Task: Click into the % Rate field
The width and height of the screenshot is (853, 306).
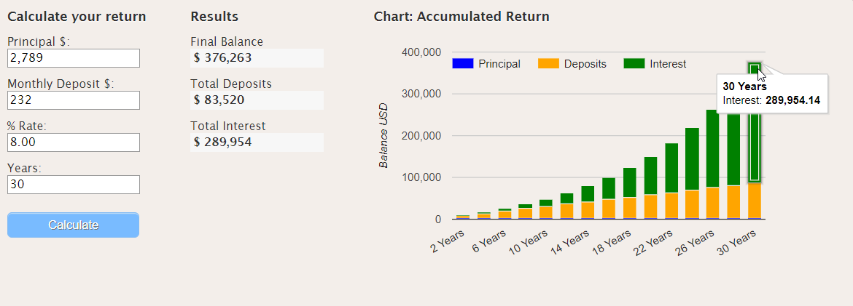Action: tap(74, 142)
